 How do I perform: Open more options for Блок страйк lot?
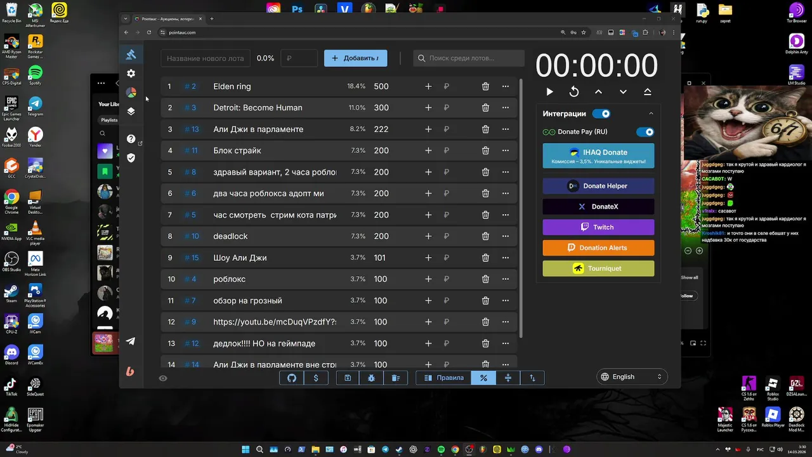point(506,150)
